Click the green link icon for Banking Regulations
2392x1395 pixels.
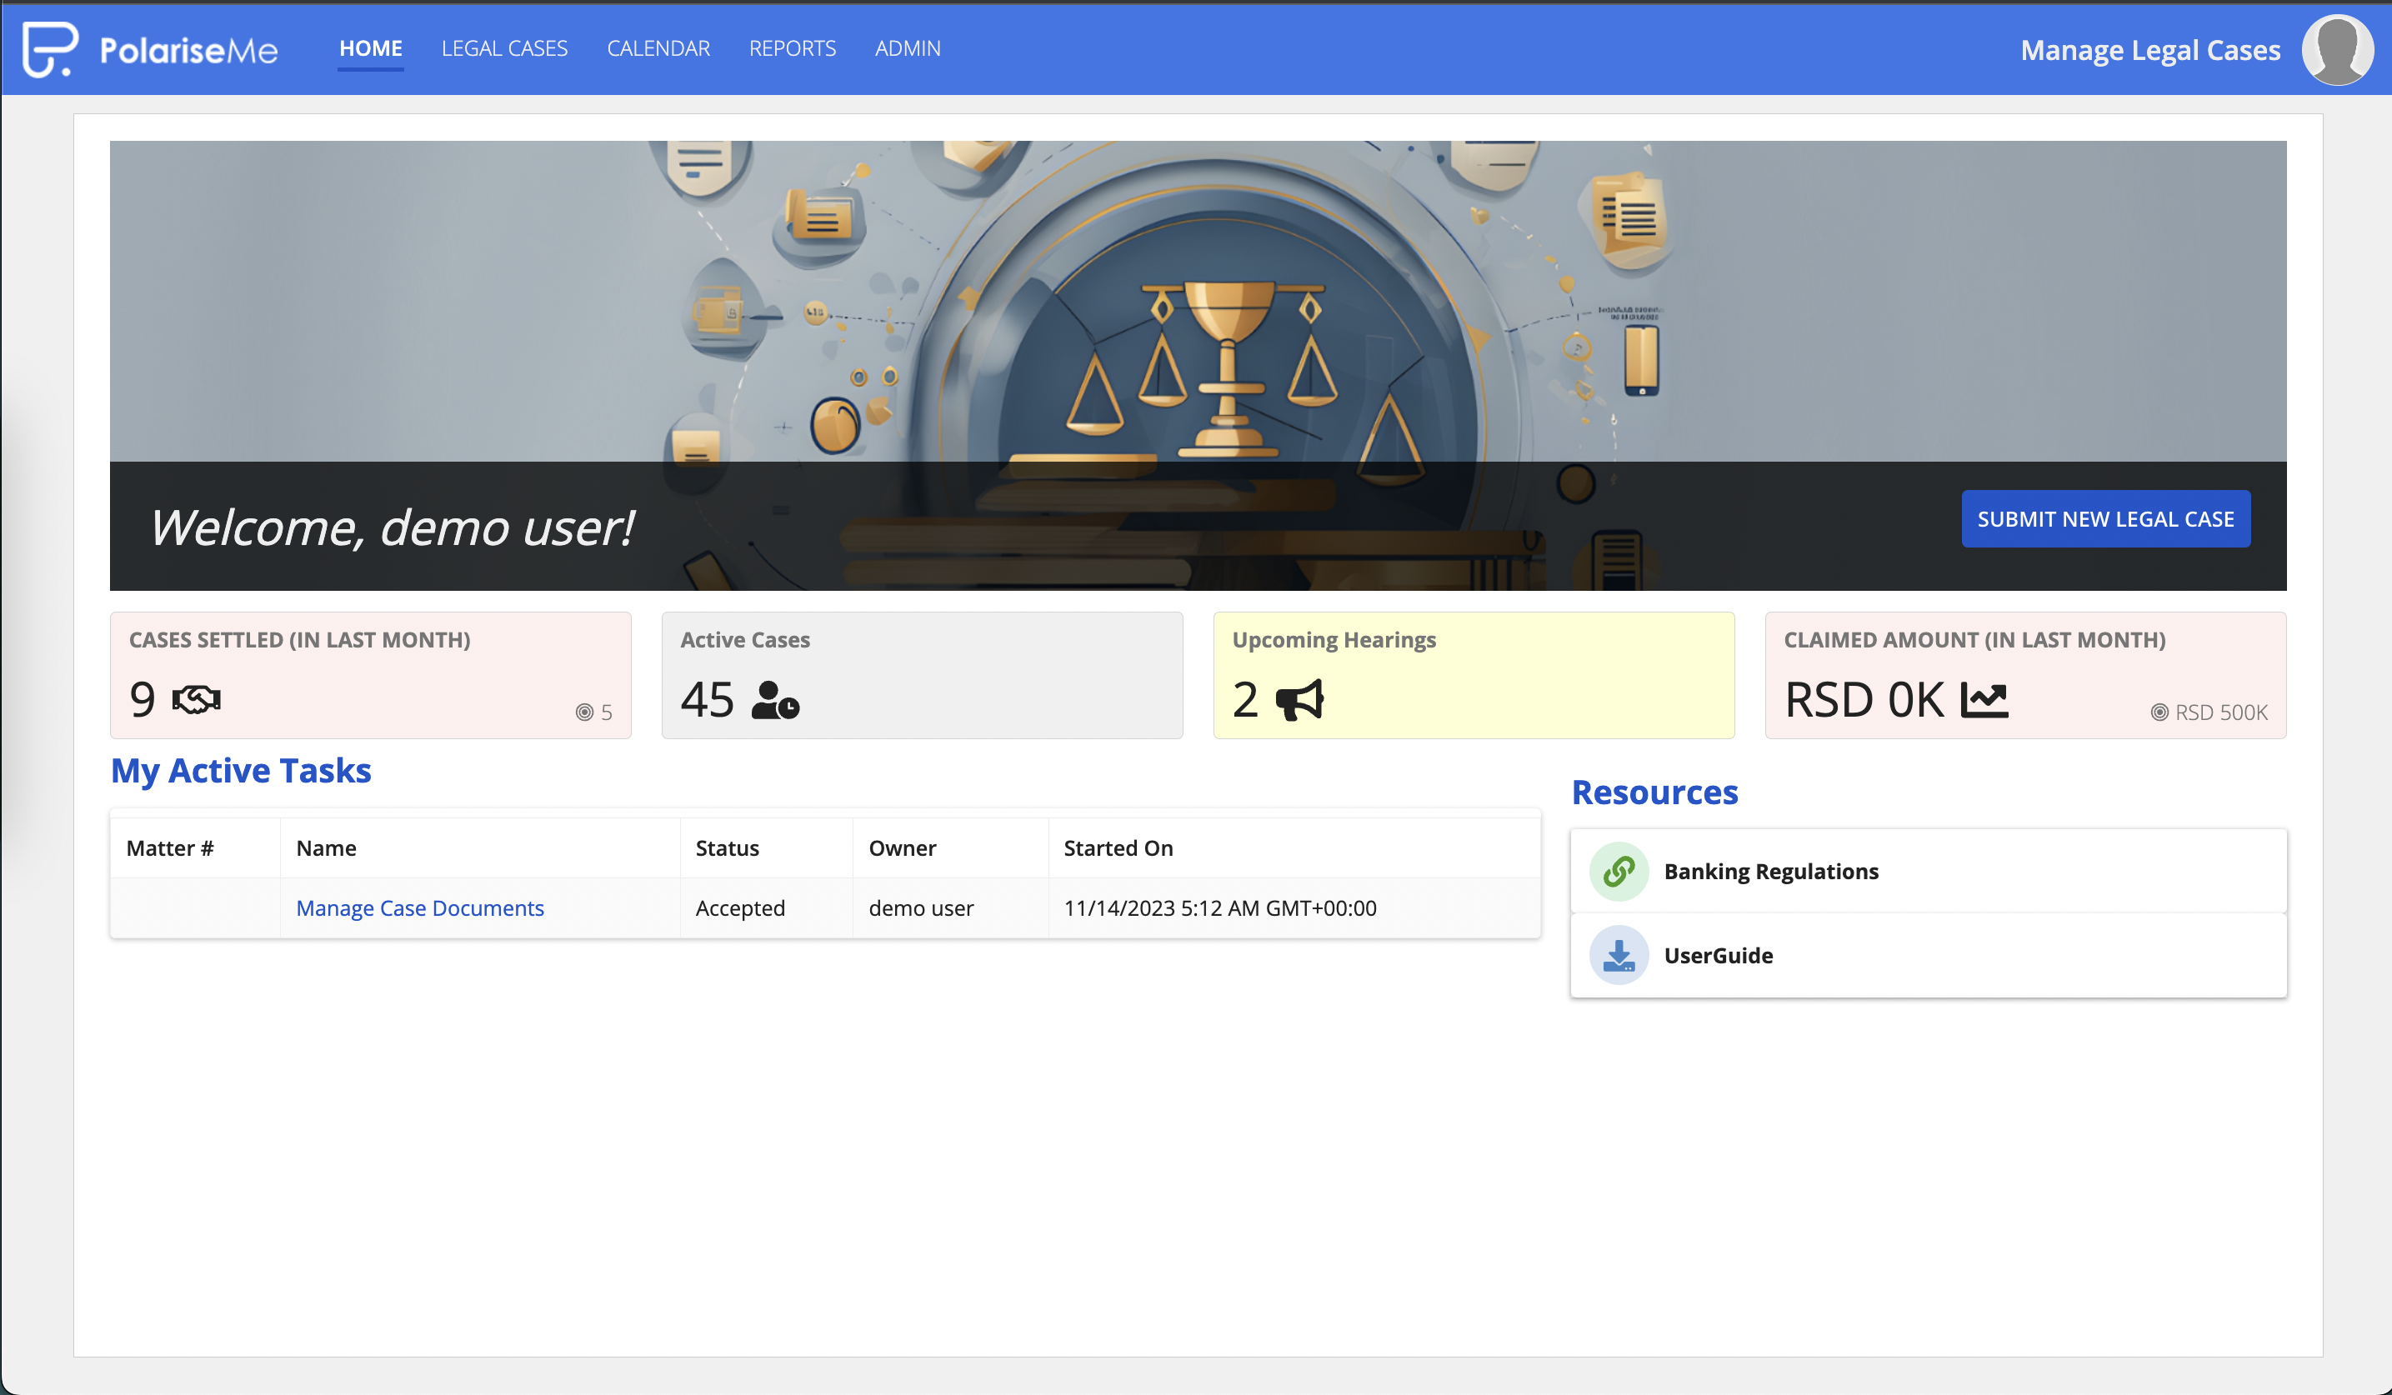pos(1619,871)
